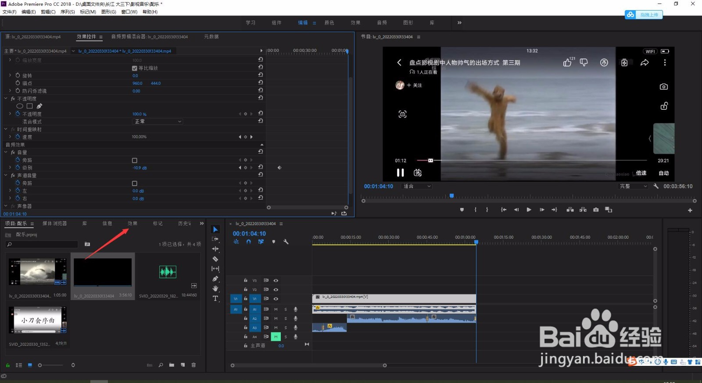Viewport: 702px width, 383px height.
Task: Click the program timecode 00:01:04:10
Action: [x=378, y=186]
